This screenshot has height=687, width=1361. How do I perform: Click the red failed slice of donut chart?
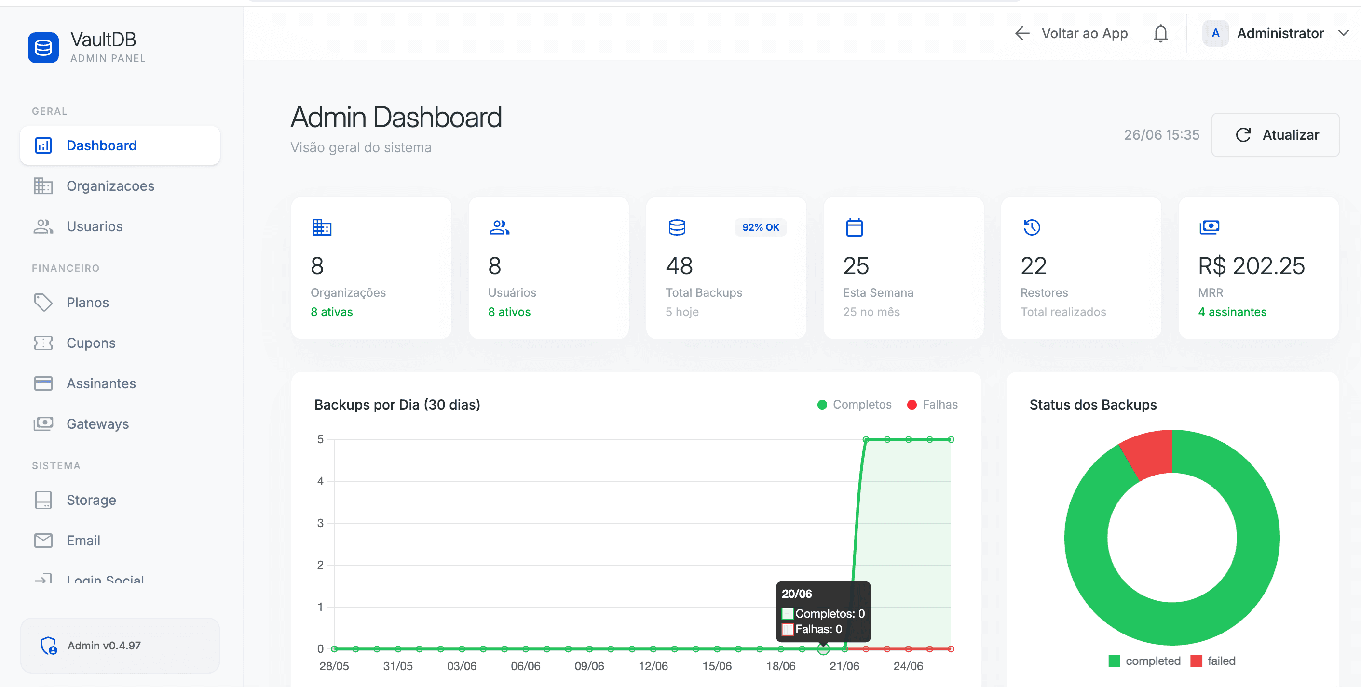[1150, 453]
